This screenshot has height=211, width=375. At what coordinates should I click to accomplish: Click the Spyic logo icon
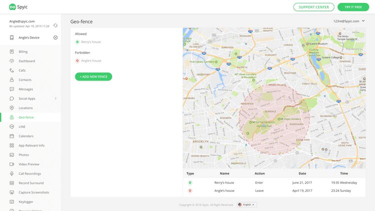coord(12,7)
